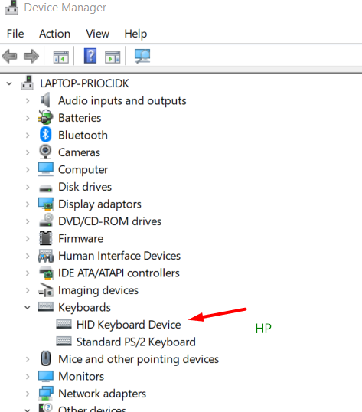
Task: Click the Forward arrow toolbar icon
Action: coord(31,56)
